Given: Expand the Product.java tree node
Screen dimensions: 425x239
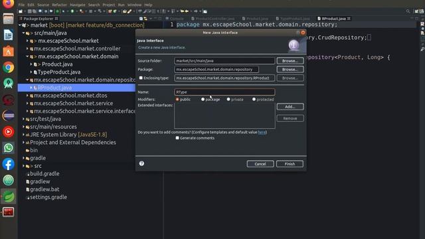Looking at the screenshot, I should [31, 64].
